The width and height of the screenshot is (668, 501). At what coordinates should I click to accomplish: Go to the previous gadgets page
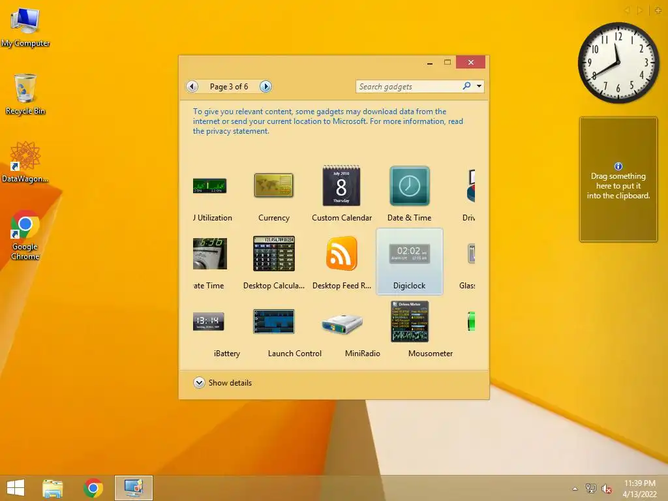pos(192,87)
